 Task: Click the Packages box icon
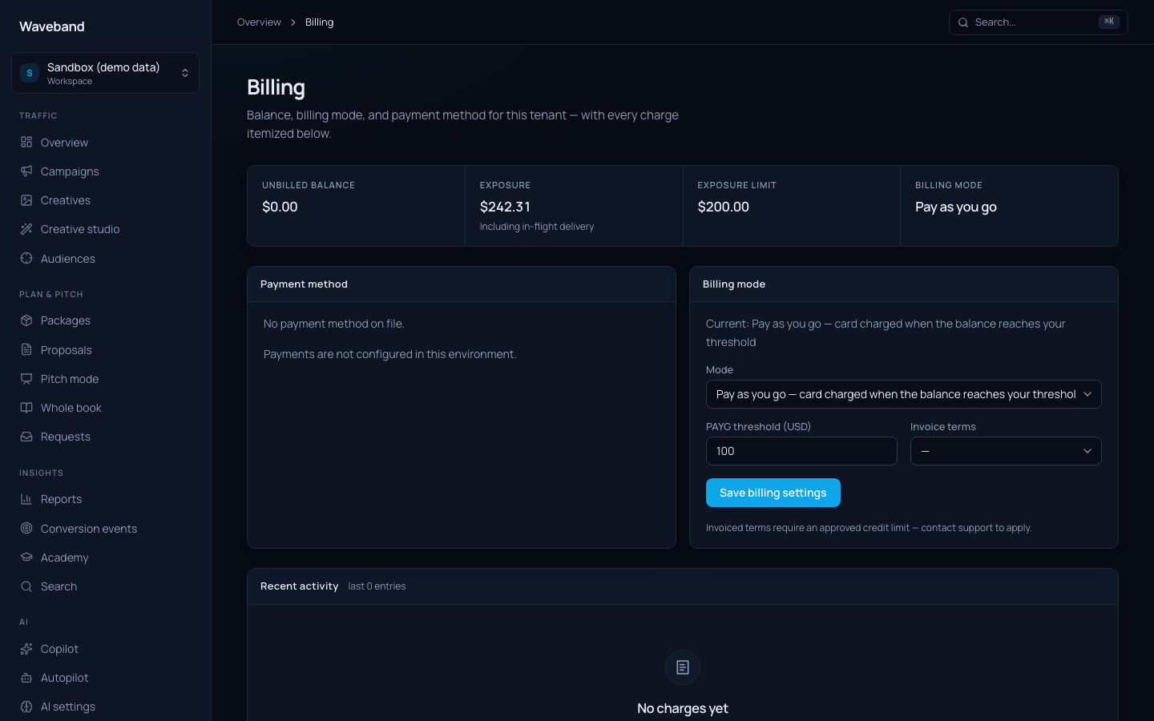(26, 320)
